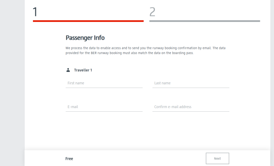Click the words 'BER runway booking' in the description
Viewport: 274px width, 166px height.
point(106,53)
